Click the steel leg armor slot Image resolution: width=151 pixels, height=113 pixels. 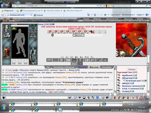(x=33, y=53)
